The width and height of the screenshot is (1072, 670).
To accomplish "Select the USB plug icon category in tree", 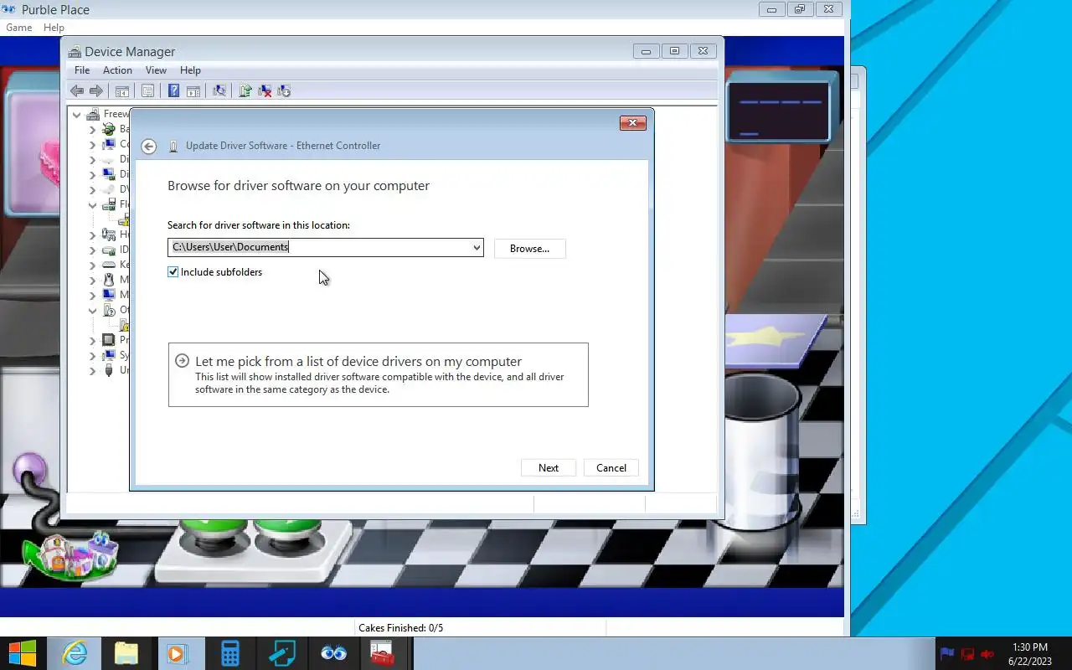I will [108, 371].
